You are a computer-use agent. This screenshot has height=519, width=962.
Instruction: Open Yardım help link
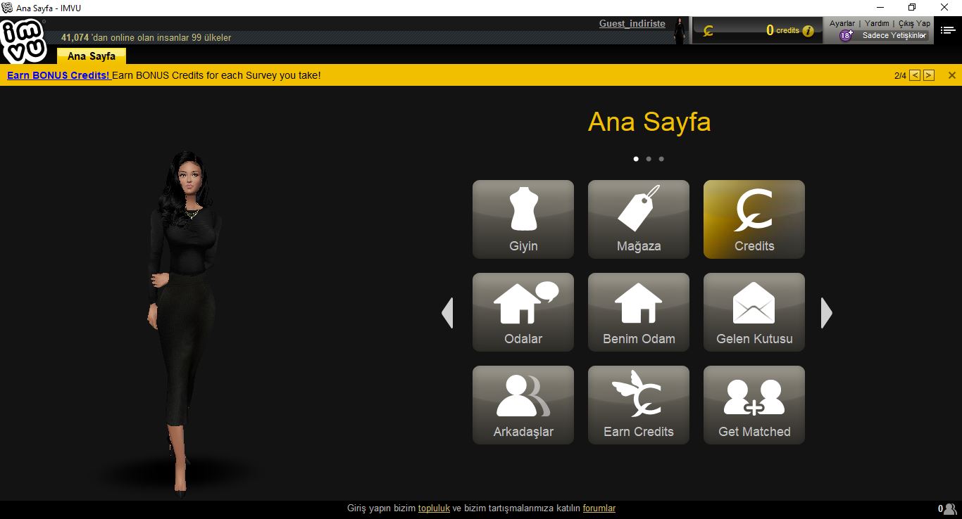[x=877, y=23]
